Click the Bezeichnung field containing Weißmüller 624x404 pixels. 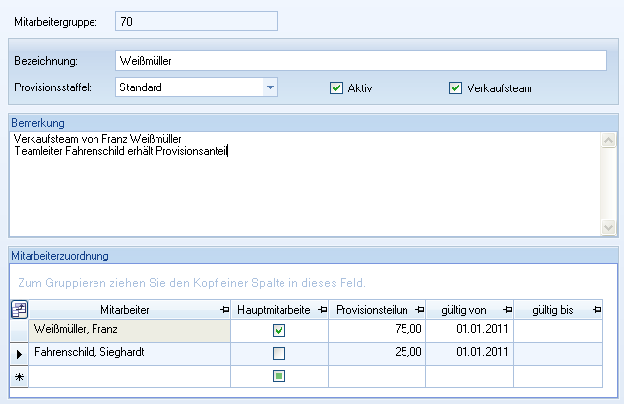pyautogui.click(x=359, y=61)
